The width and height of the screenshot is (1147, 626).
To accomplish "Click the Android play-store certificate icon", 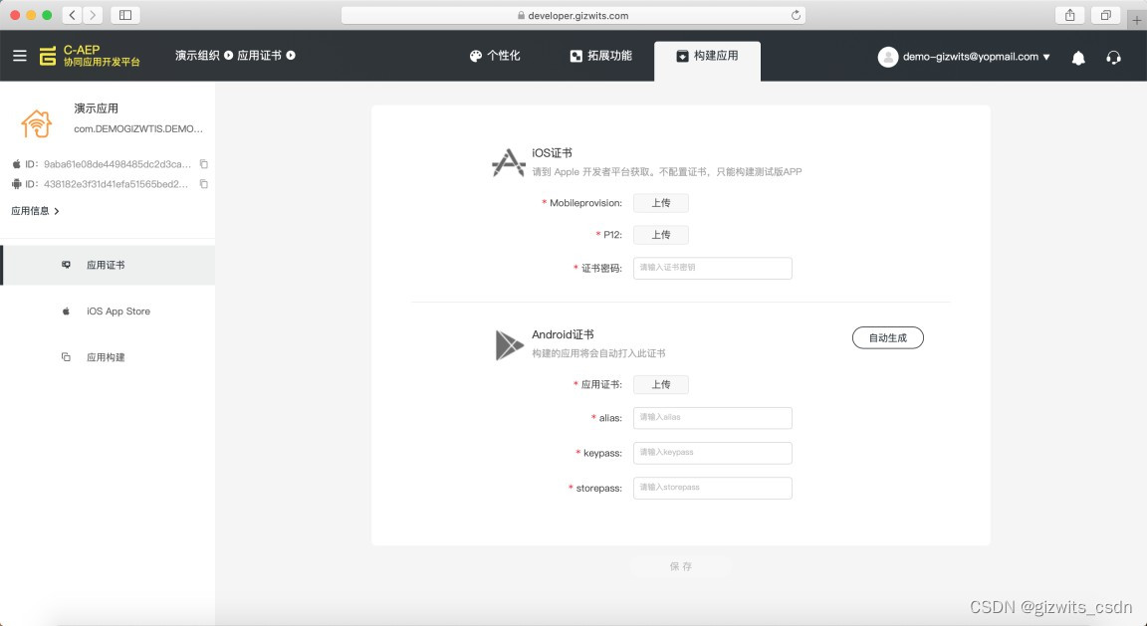I will point(509,344).
